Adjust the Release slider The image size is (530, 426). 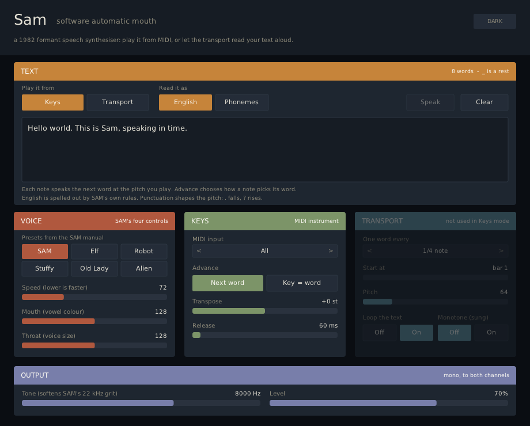point(265,335)
